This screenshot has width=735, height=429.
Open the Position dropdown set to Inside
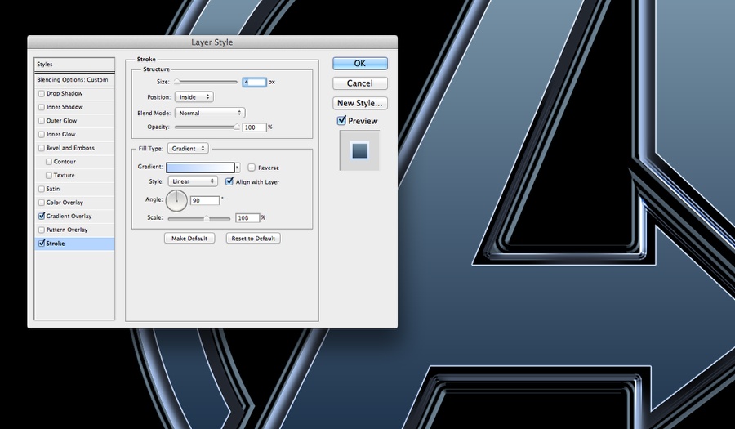pos(194,97)
